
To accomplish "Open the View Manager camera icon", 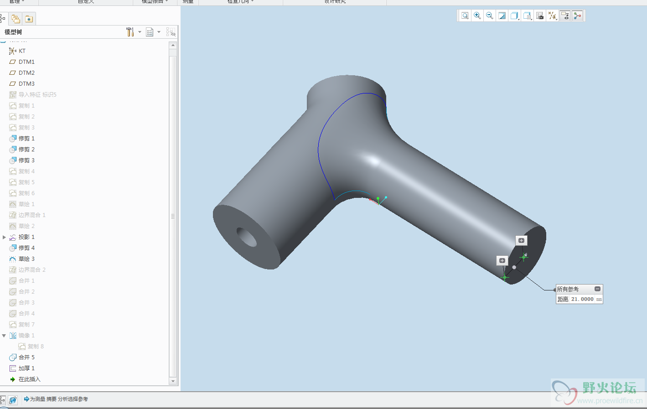I will (x=540, y=16).
